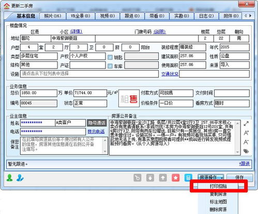Select 复制房源 in the dropdown menu
Viewport: 258px width, 214px height.
218,194
